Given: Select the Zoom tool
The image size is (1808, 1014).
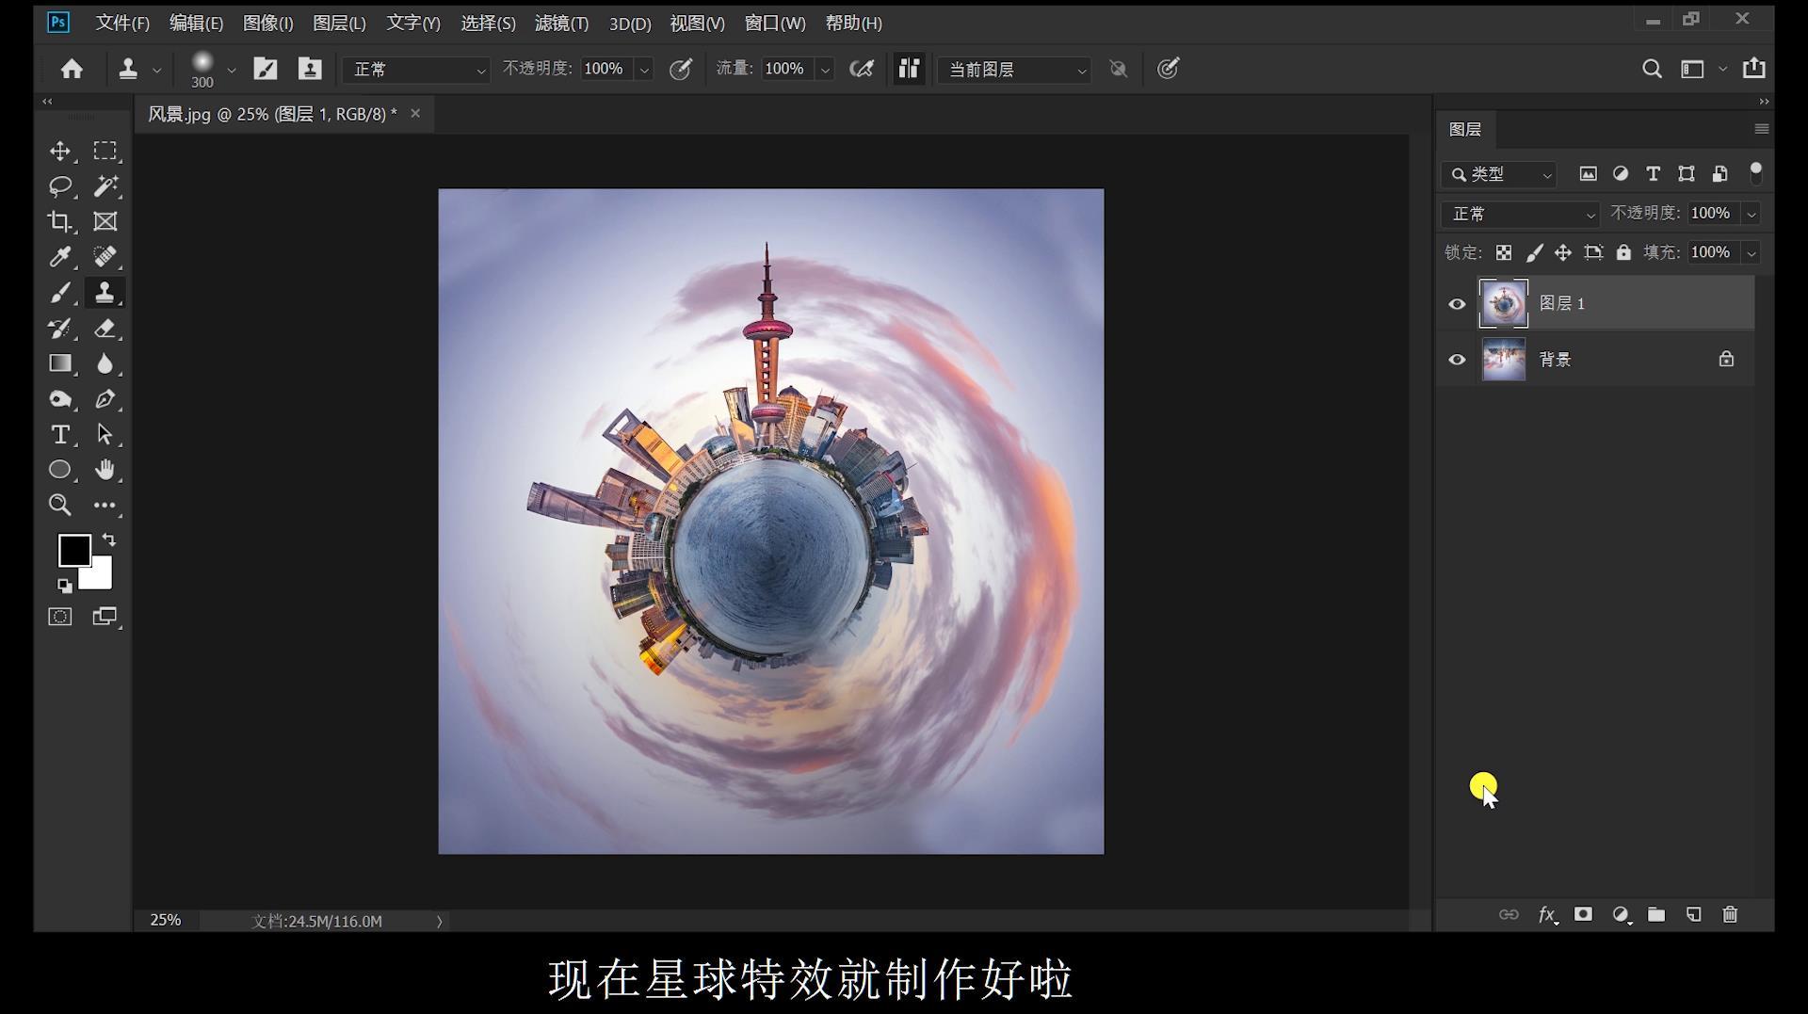Looking at the screenshot, I should pyautogui.click(x=60, y=506).
